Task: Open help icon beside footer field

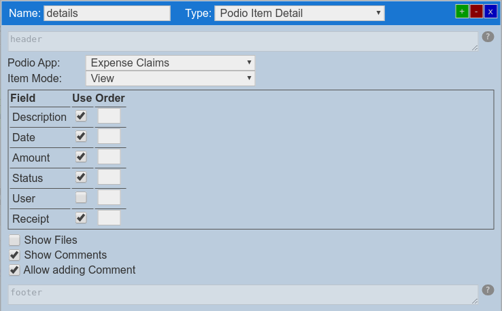Action: (x=488, y=290)
